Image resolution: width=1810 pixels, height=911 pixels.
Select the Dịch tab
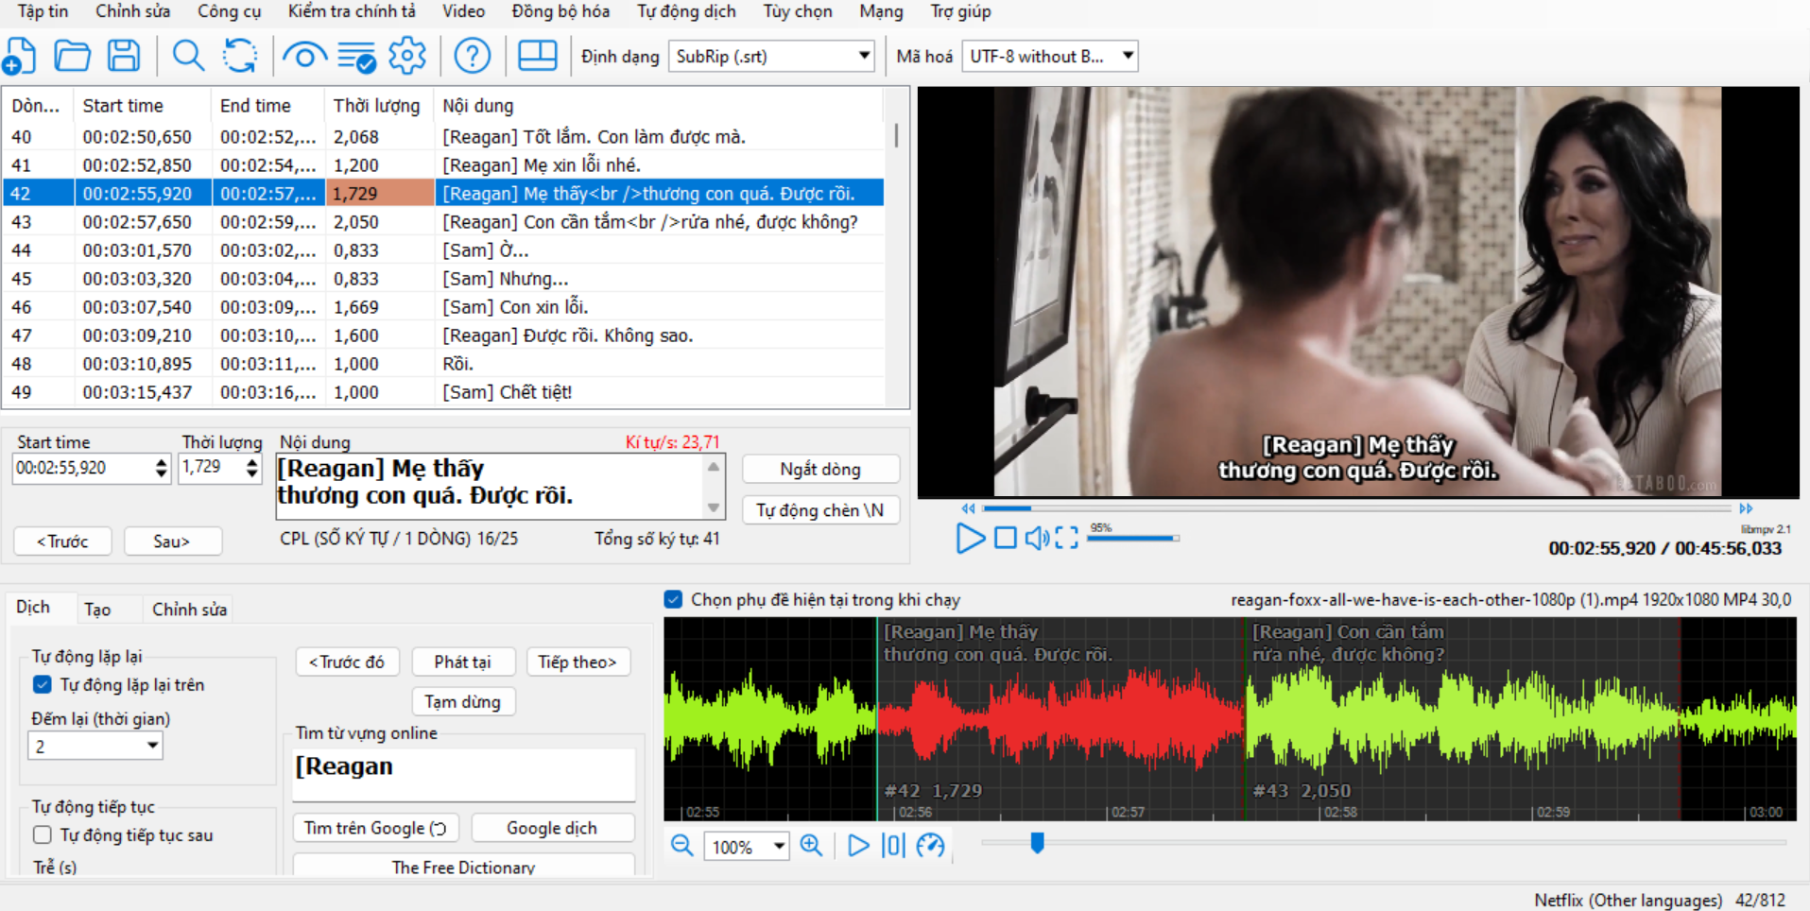[33, 608]
